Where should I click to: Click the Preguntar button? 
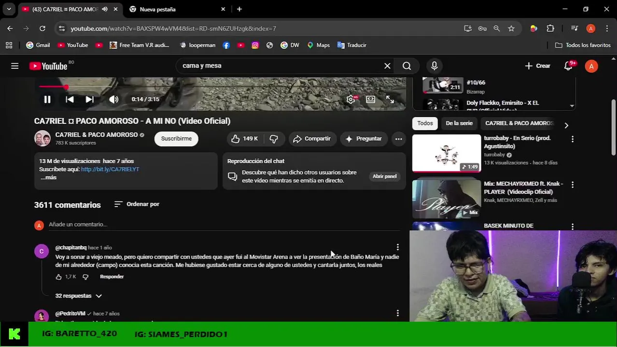tap(364, 139)
